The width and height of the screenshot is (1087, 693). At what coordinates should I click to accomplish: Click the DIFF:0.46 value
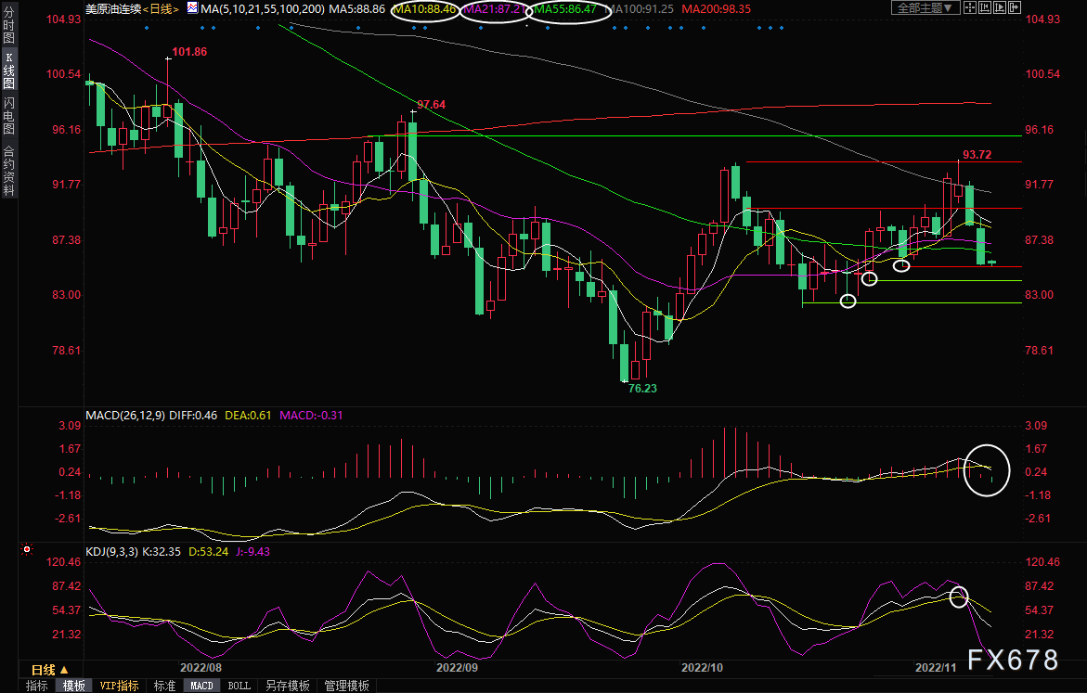click(x=193, y=415)
